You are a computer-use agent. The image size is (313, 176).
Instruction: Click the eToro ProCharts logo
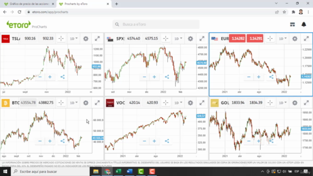(26, 24)
